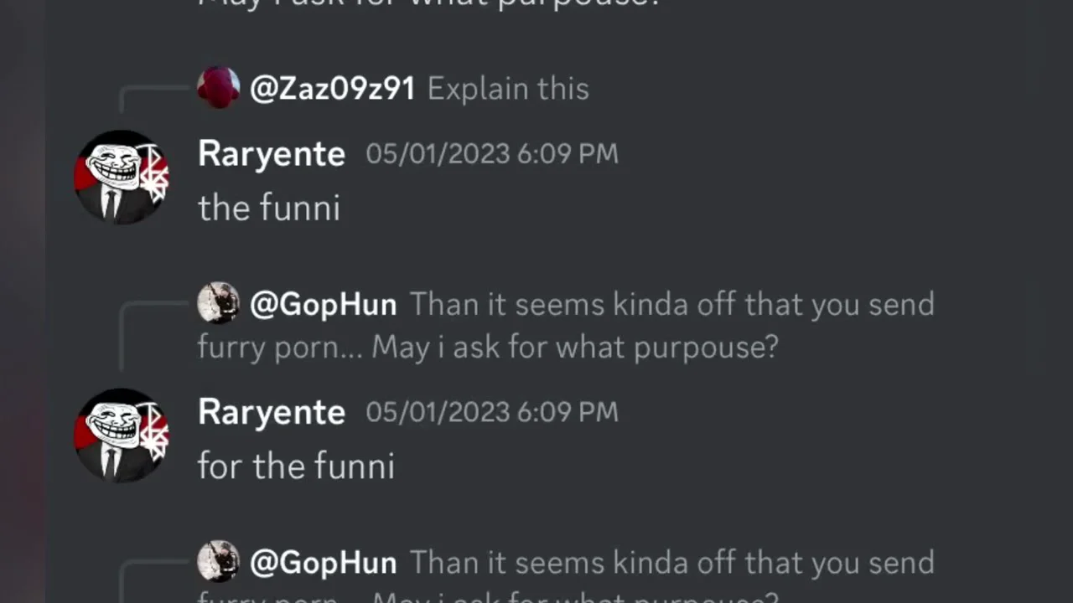
Task: Select the @GopHun mention in the bottom reply
Action: pos(323,563)
